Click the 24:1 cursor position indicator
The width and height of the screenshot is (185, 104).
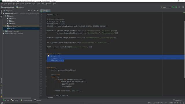coord(166,103)
